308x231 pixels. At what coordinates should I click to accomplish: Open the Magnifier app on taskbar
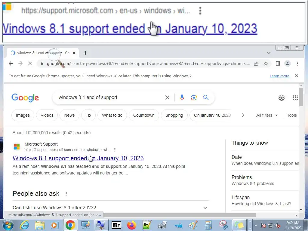tap(101, 225)
